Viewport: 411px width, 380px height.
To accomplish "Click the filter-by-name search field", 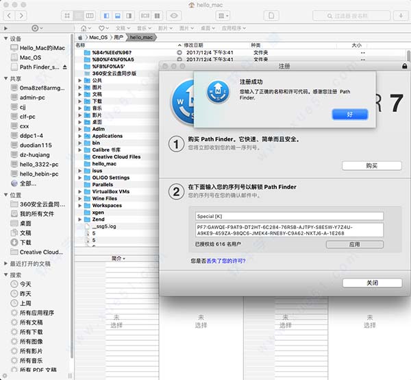I will point(351,16).
